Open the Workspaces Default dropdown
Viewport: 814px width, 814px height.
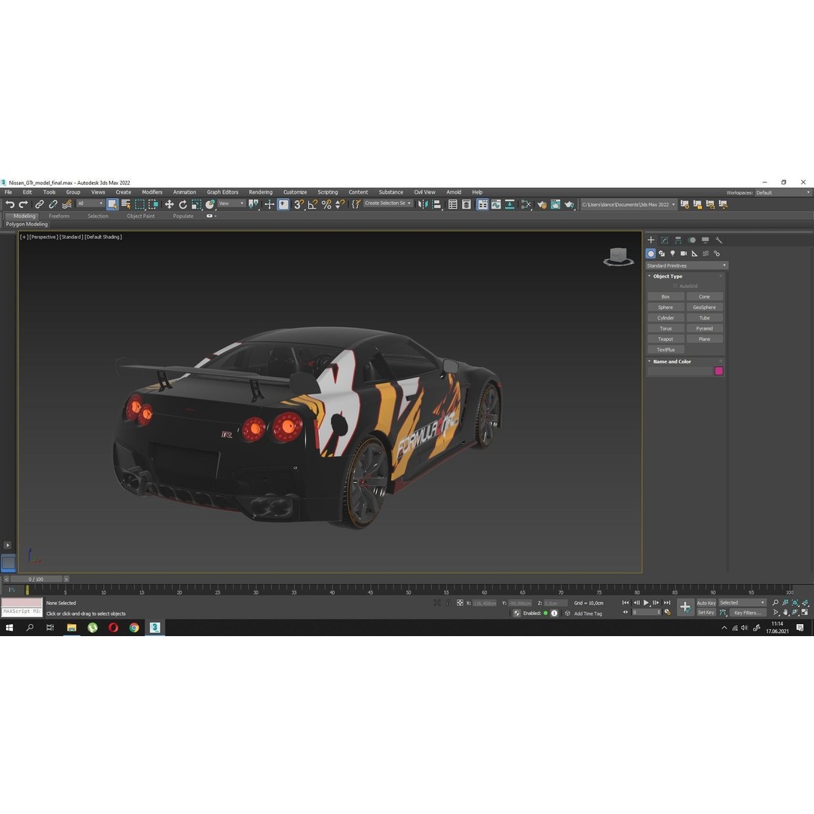click(782, 193)
